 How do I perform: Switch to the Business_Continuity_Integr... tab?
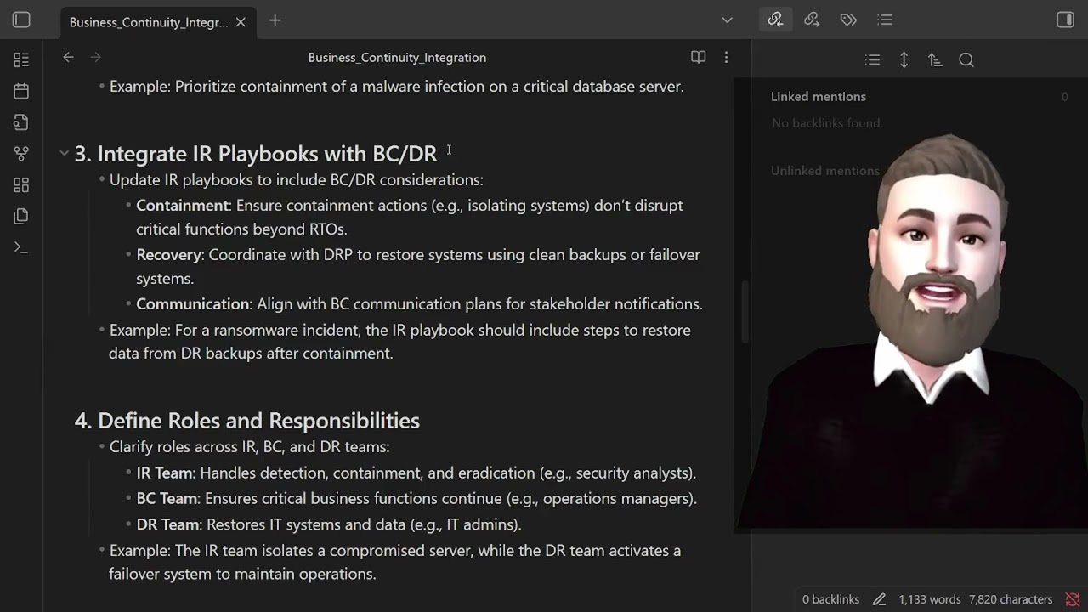point(149,22)
